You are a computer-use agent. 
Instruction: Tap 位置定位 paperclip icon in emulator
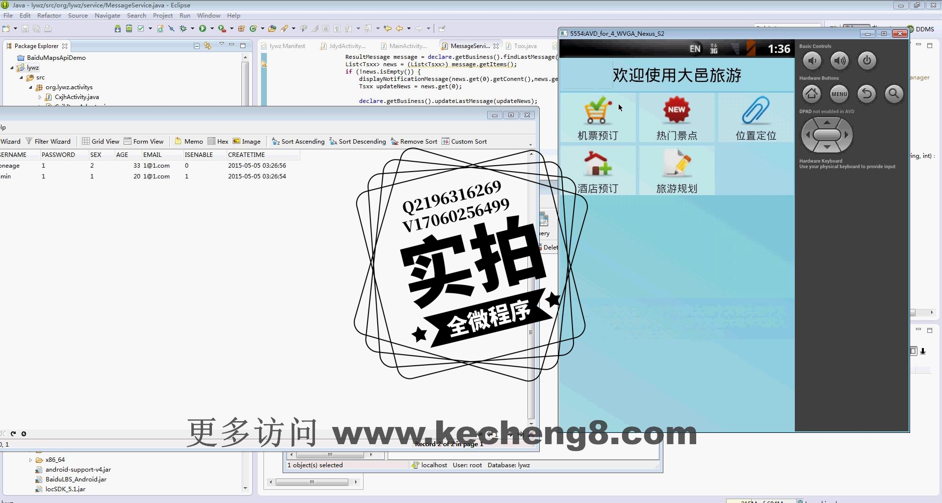(x=756, y=118)
